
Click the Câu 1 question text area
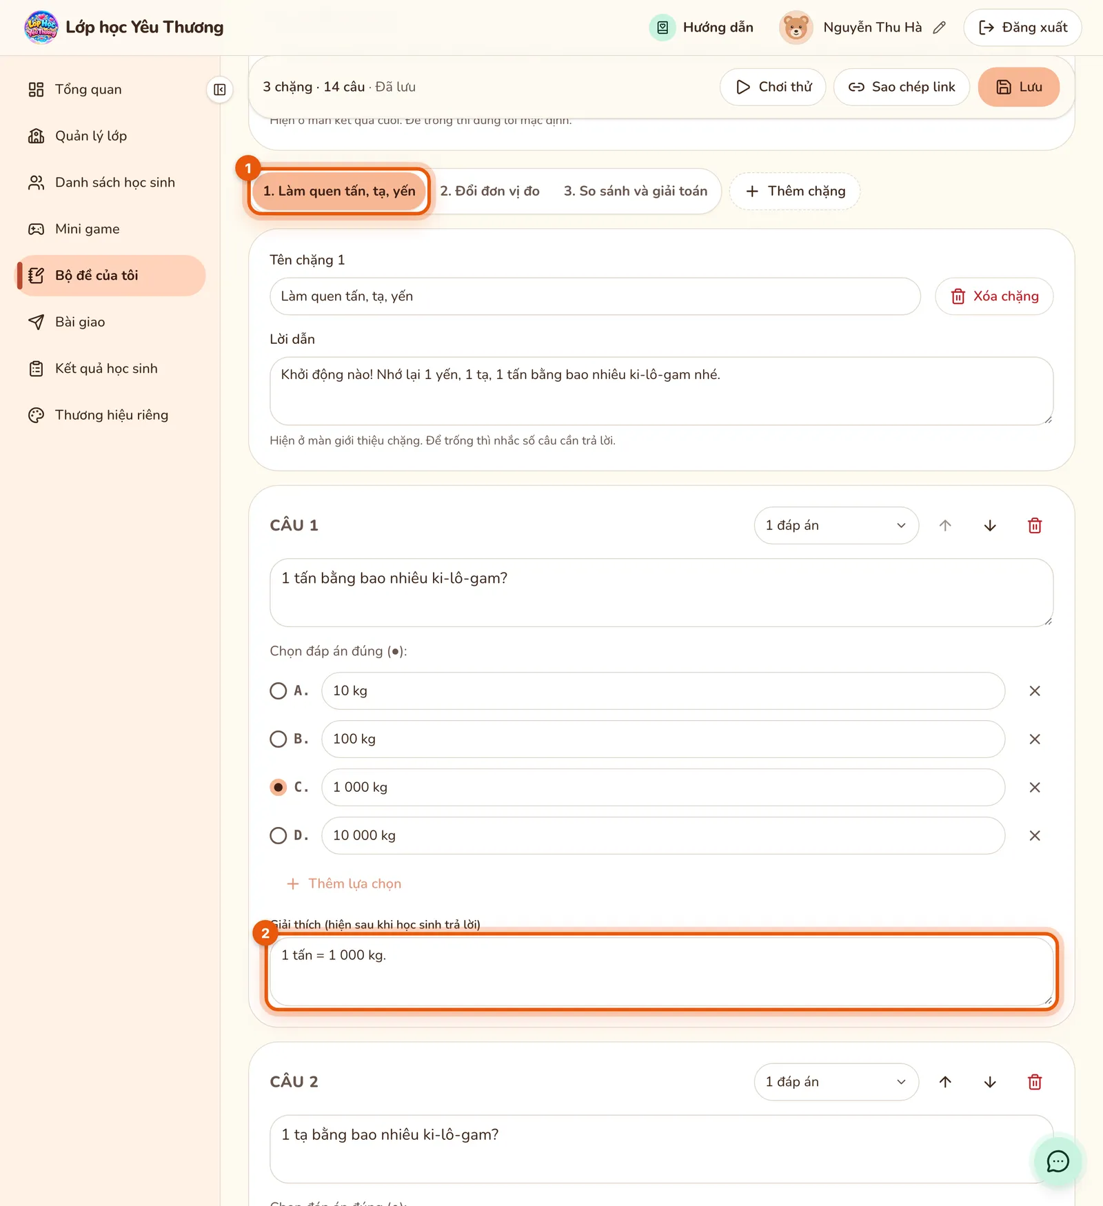(x=661, y=593)
